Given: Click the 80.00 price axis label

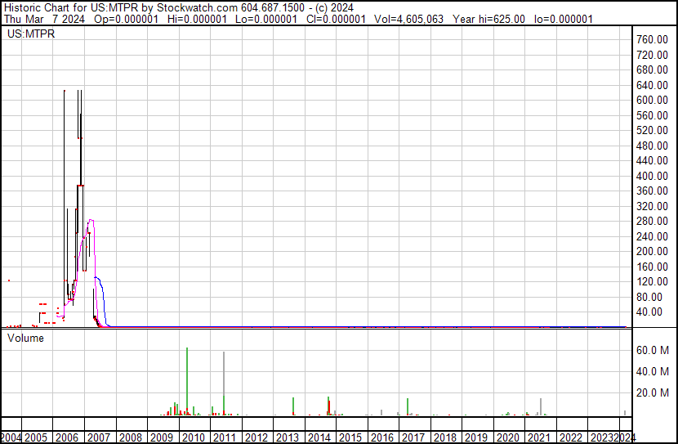Looking at the screenshot, I should [x=649, y=297].
